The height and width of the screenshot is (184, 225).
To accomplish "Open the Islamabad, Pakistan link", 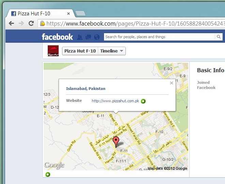I will (86, 89).
